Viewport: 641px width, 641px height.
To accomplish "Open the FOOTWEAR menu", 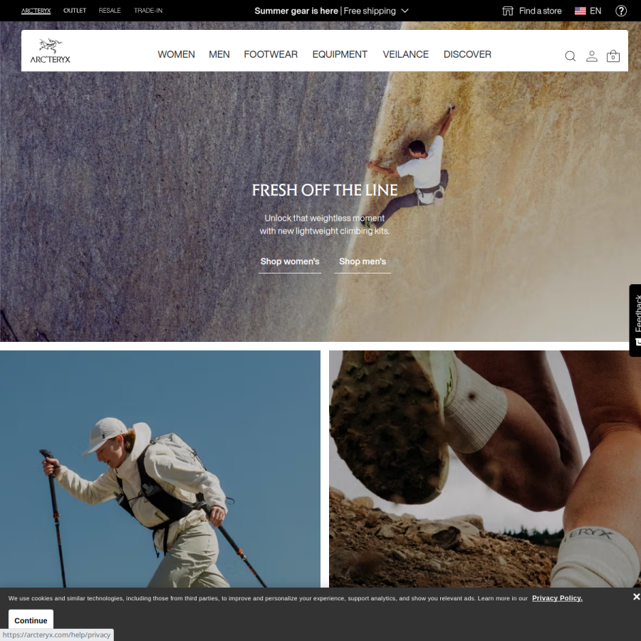I will pyautogui.click(x=271, y=54).
